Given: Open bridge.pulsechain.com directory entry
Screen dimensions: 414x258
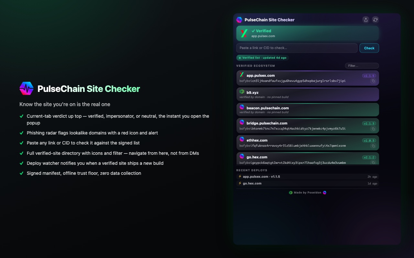Looking at the screenshot, I should point(308,126).
